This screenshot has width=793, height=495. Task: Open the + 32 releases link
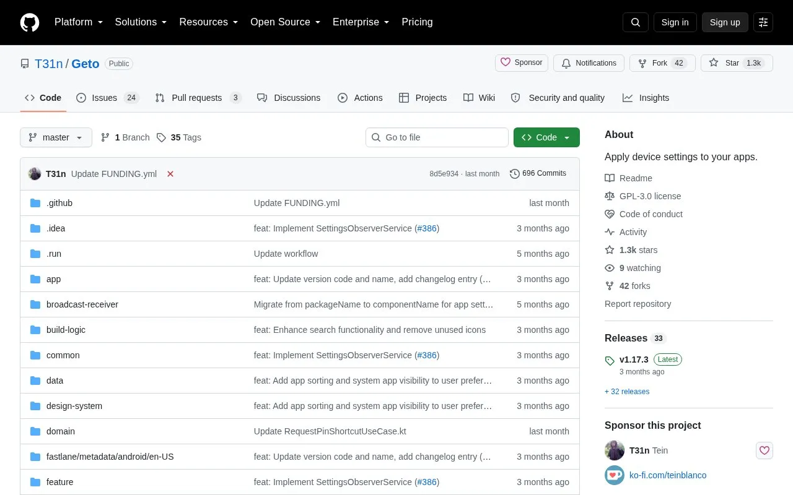(x=627, y=392)
